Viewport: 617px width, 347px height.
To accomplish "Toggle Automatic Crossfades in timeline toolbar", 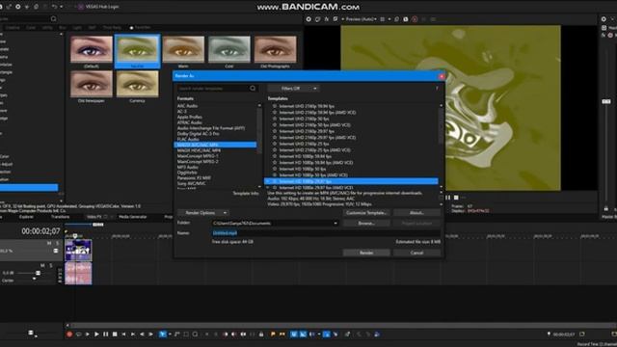I will coord(303,334).
